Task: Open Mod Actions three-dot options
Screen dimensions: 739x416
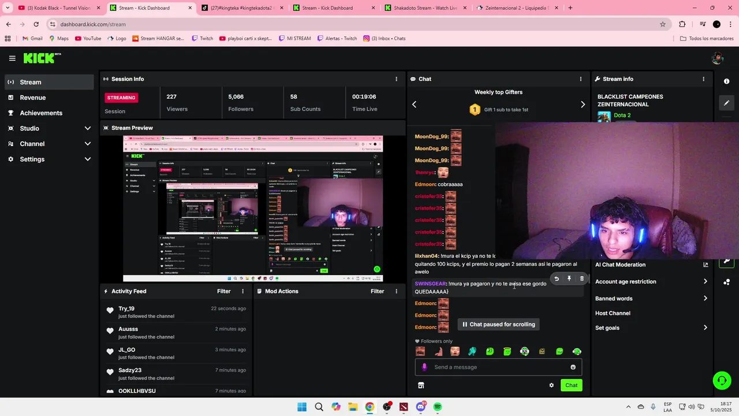Action: [396, 291]
